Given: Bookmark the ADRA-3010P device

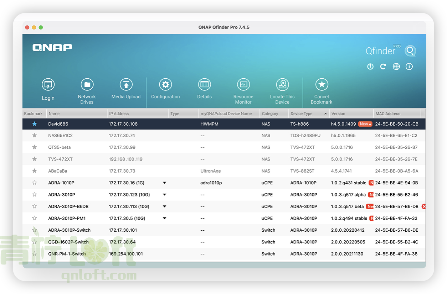Looking at the screenshot, I should (35, 195).
